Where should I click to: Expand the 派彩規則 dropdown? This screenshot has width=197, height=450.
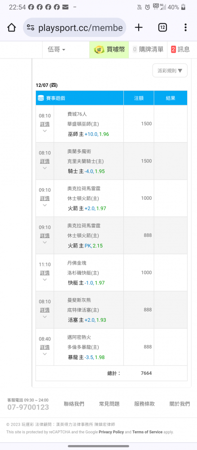click(170, 71)
